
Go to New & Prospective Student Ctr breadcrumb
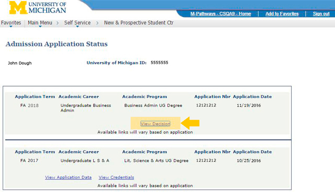139,23
